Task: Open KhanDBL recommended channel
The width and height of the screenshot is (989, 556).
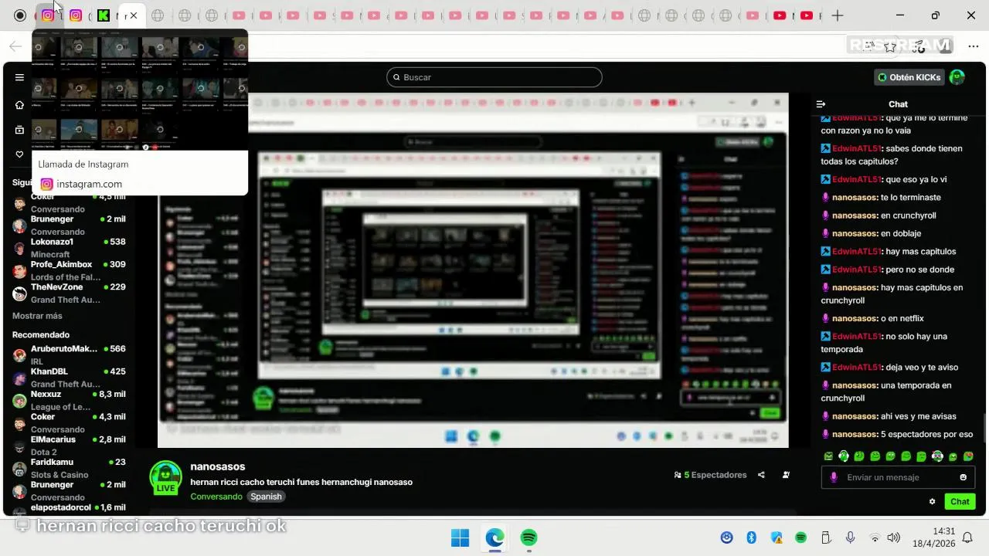Action: click(70, 378)
